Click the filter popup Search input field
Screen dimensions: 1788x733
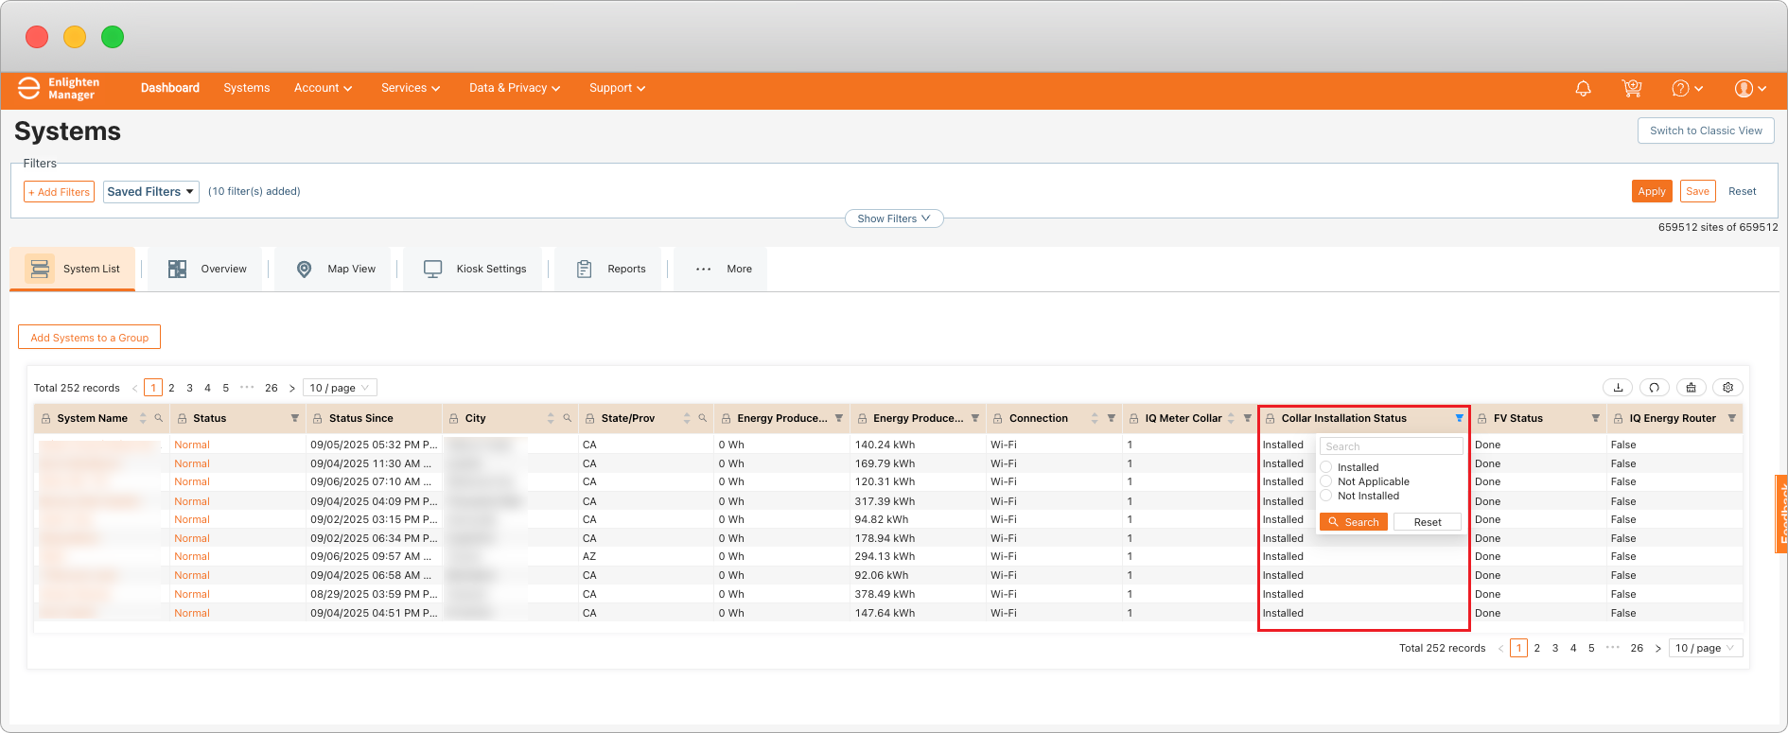1391,446
